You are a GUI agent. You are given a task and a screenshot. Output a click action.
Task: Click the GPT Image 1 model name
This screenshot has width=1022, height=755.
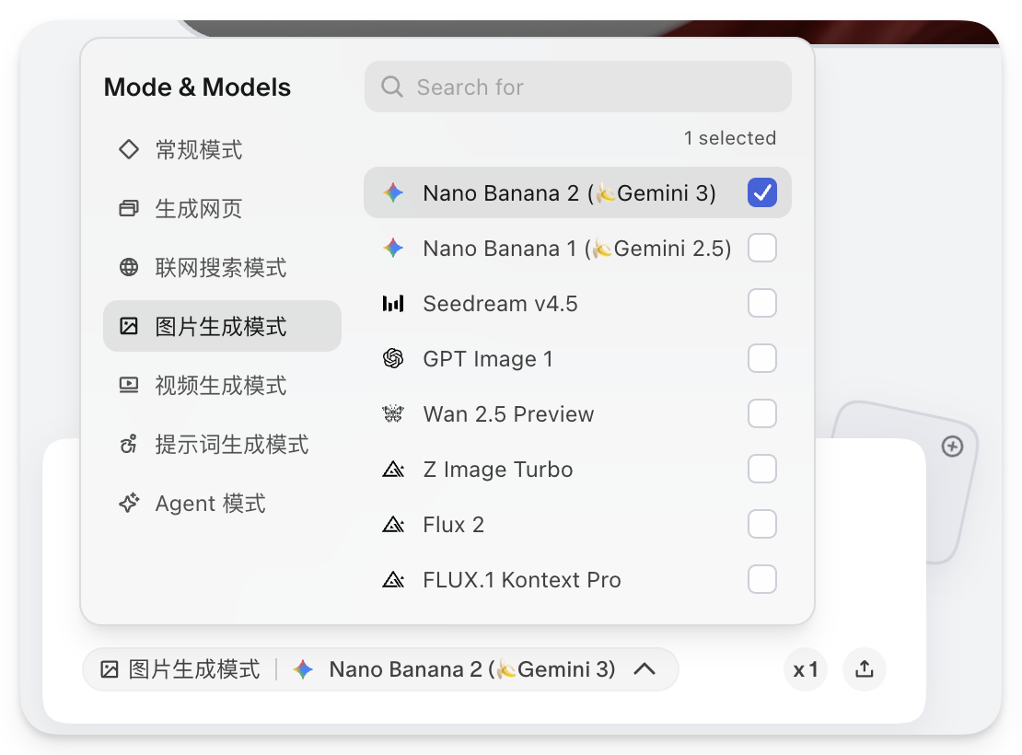tap(488, 359)
